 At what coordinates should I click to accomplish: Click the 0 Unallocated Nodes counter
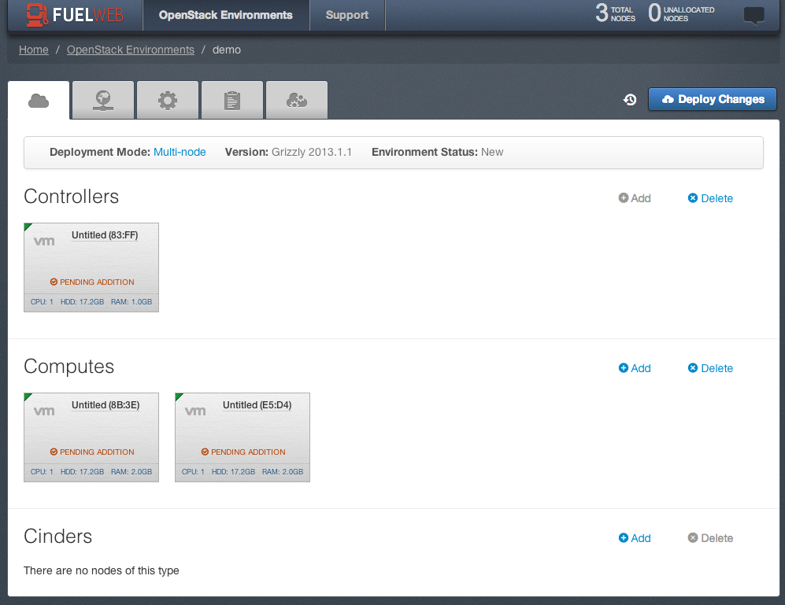tap(681, 13)
